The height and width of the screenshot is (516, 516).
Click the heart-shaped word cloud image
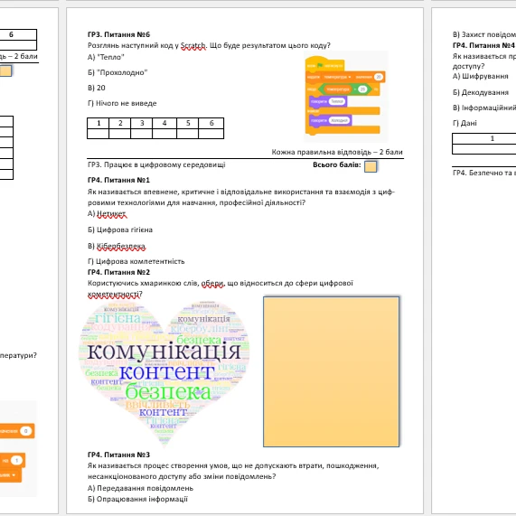point(164,373)
